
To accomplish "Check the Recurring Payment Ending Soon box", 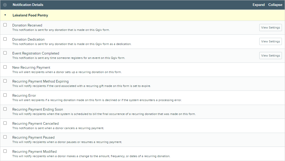I will [5, 109].
